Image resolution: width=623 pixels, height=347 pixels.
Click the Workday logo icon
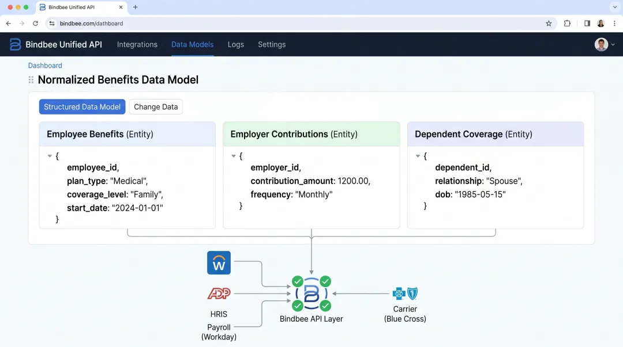[219, 262]
